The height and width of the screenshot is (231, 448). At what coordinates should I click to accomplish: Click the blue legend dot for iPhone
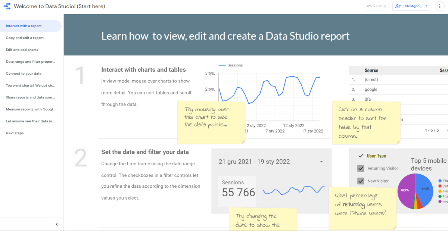coord(440,181)
